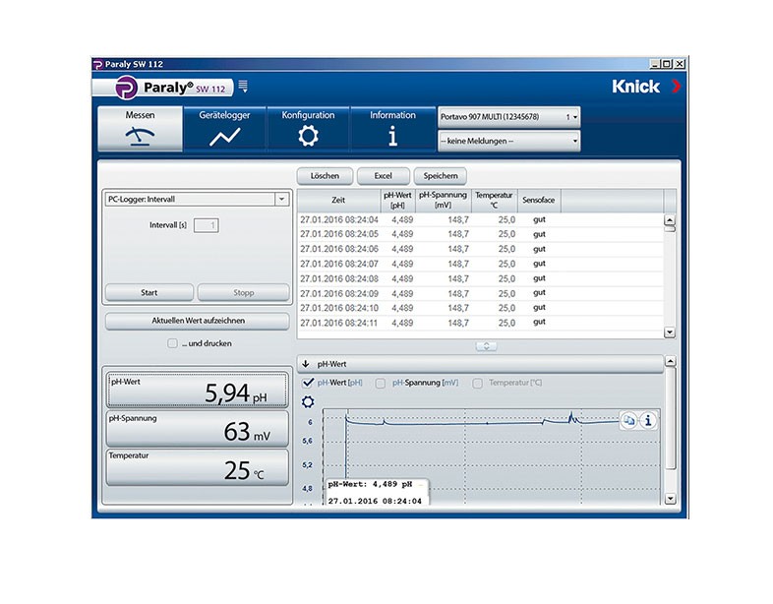Switch to the Gerätelogger tab
The image size is (773, 604).
coord(224,129)
